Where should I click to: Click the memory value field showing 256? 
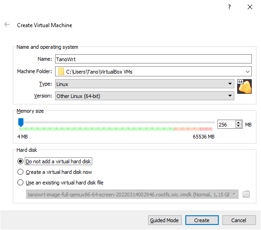227,125
